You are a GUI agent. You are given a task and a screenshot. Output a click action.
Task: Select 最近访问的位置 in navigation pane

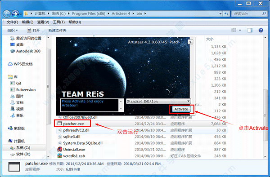coord(26,38)
